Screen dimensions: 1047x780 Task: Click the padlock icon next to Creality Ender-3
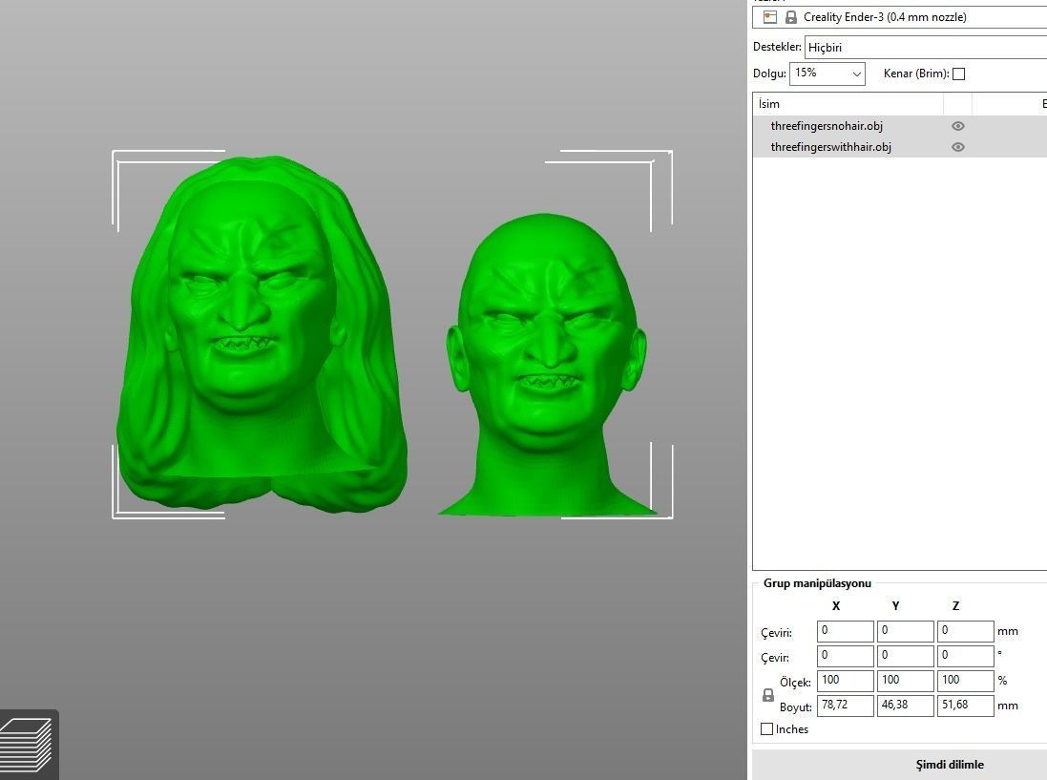(790, 16)
